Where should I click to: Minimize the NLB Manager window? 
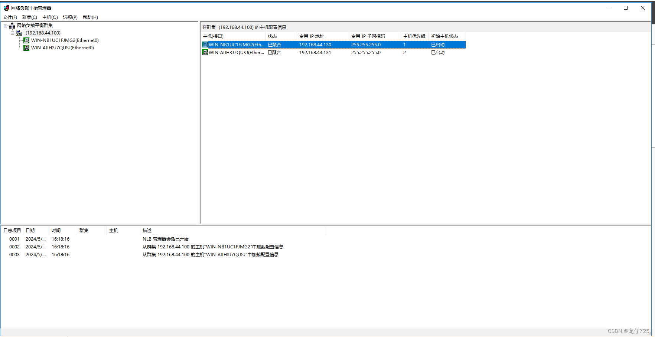[x=609, y=8]
